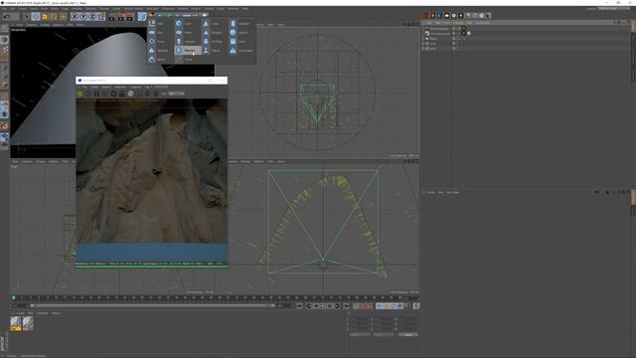This screenshot has width=636, height=358.
Task: Open the Create menu in the material manager
Action: coord(20,313)
